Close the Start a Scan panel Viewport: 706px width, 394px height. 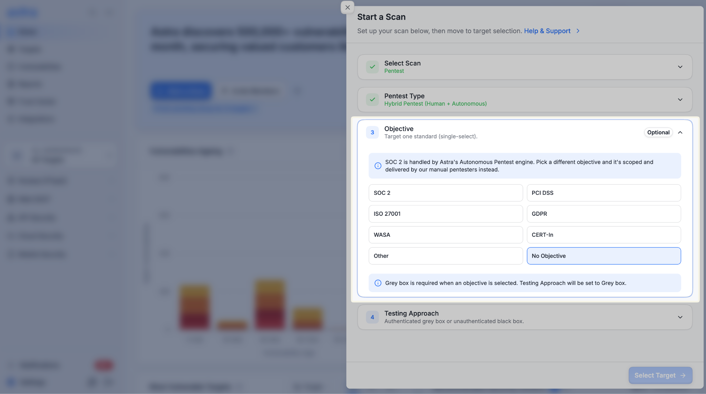pyautogui.click(x=347, y=7)
